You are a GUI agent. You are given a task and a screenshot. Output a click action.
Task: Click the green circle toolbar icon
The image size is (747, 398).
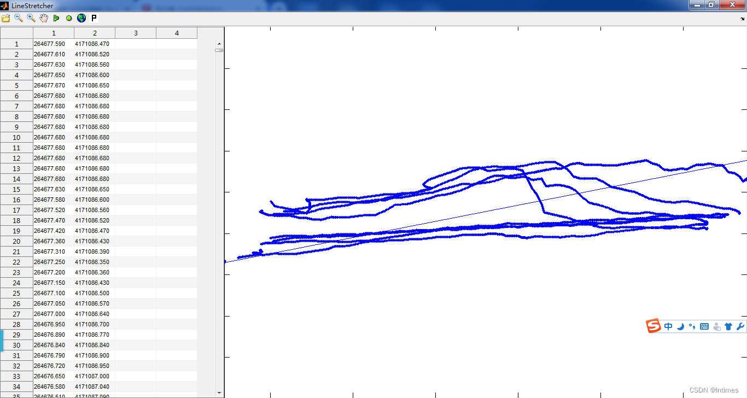68,17
